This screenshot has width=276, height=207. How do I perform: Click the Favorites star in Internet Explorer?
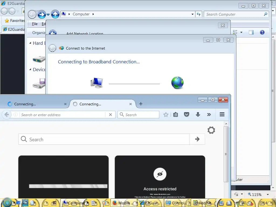(7, 20)
